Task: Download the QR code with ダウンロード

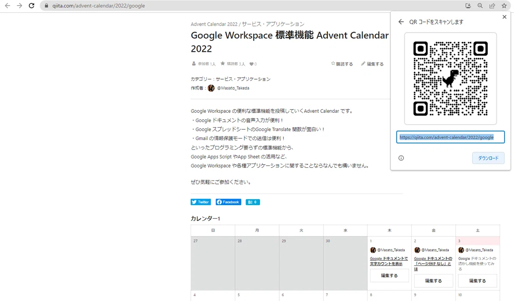Action: coord(488,158)
